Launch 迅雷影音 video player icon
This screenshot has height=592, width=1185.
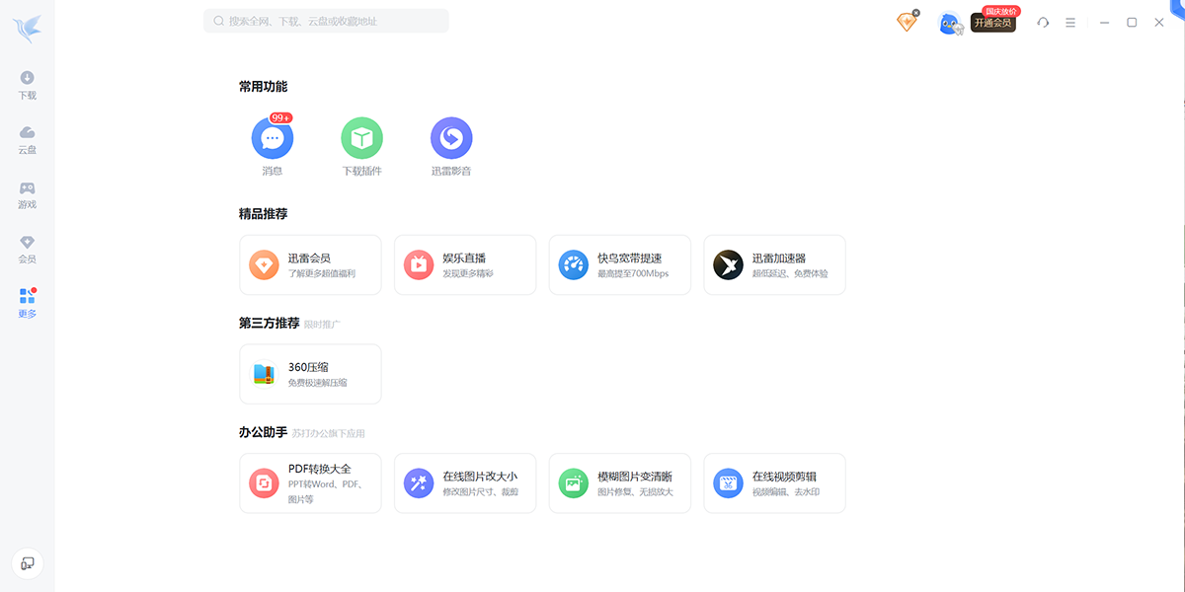pos(451,139)
